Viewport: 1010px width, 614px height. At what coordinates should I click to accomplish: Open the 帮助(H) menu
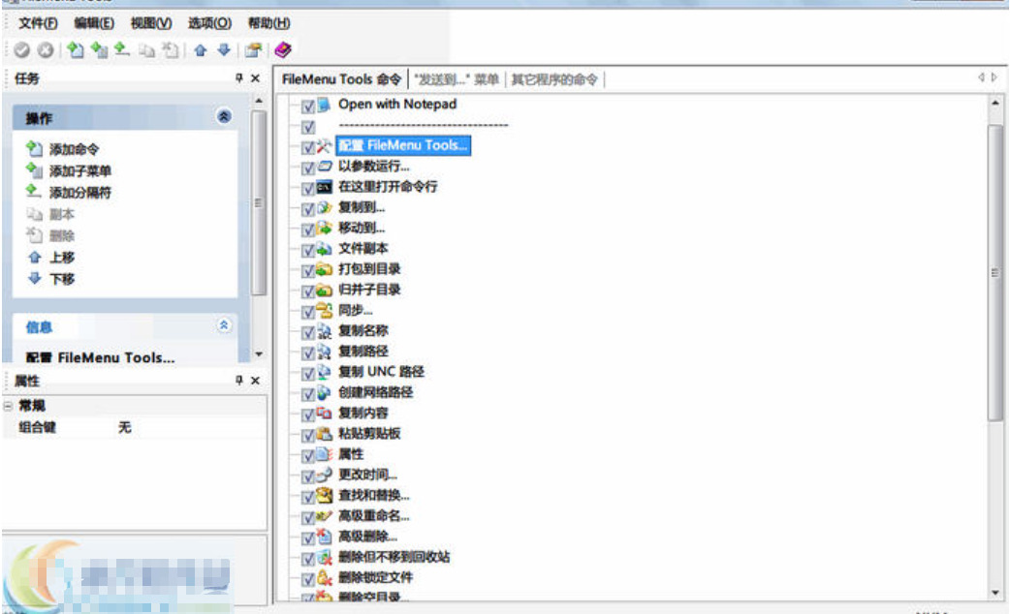[269, 23]
